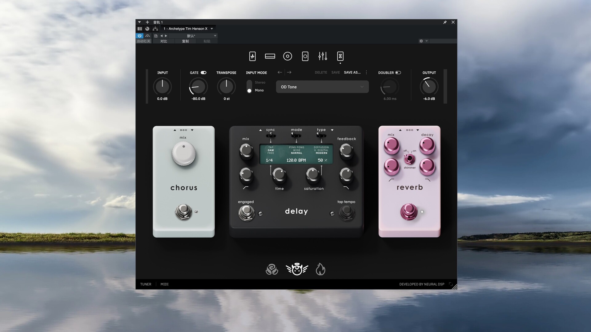This screenshot has height=332, width=591.
Task: Select the amplifier head section icon
Action: [x=270, y=56]
